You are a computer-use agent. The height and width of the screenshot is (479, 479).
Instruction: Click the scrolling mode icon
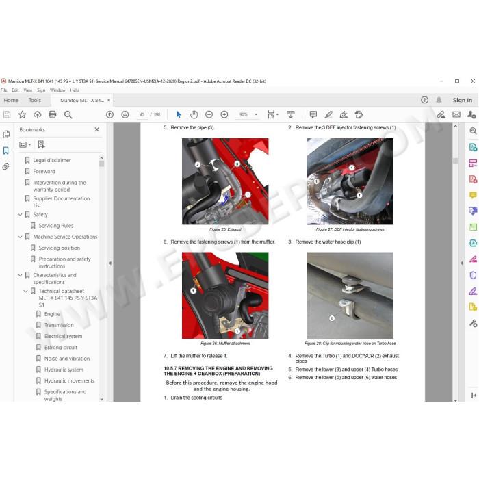click(x=291, y=114)
